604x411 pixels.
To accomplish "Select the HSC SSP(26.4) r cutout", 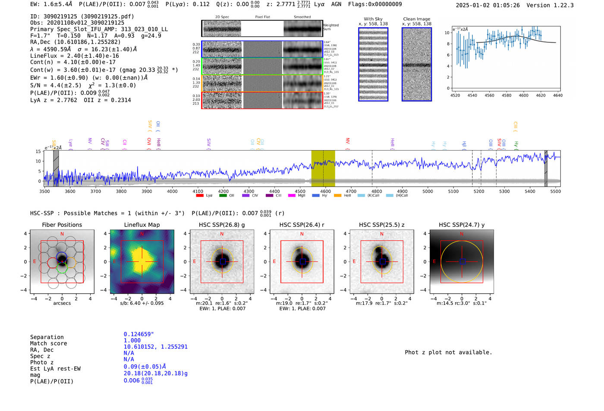I will pyautogui.click(x=302, y=262).
